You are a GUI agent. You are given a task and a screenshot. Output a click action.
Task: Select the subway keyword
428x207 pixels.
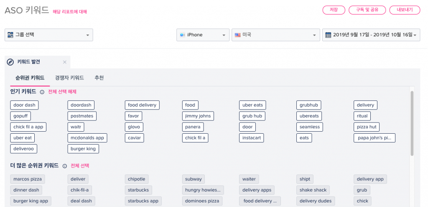pyautogui.click(x=193, y=179)
